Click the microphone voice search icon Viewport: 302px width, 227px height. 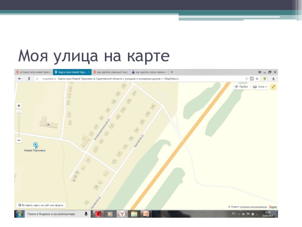pyautogui.click(x=86, y=214)
